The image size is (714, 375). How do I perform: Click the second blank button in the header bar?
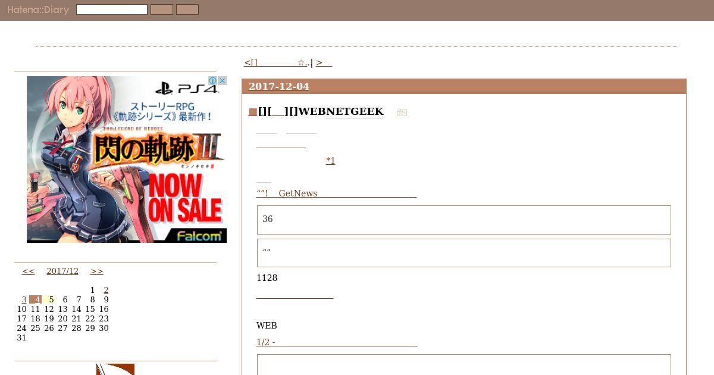[x=187, y=10]
